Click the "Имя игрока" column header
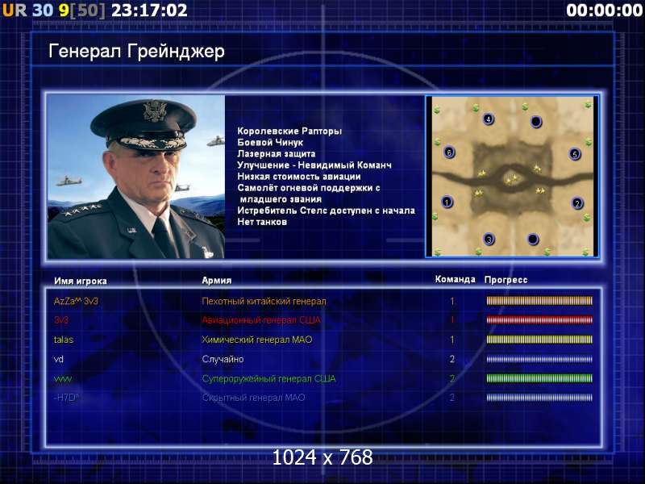The height and width of the screenshot is (484, 645). click(81, 281)
